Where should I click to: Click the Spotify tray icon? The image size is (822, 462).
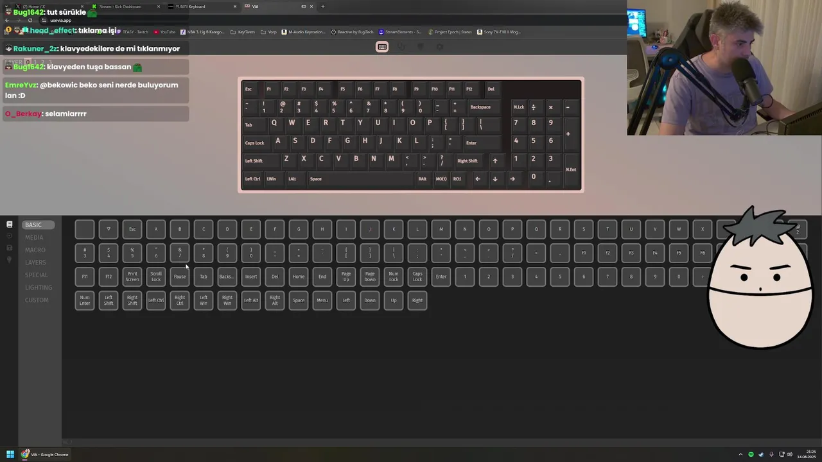(751, 454)
